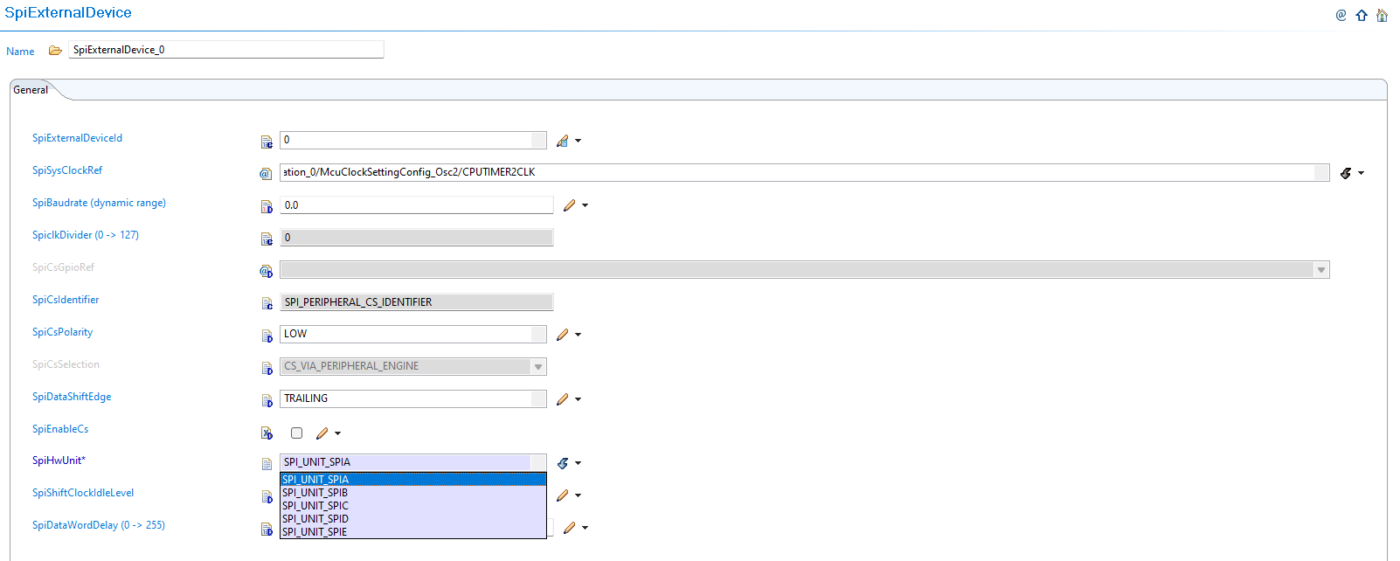The image size is (1400, 561).
Task: Click the up arrow navigation icon
Action: 1362,16
